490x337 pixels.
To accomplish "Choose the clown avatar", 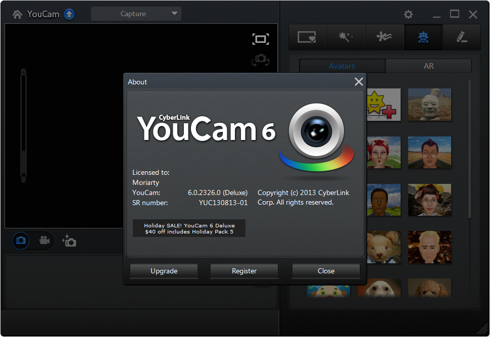I will [328, 291].
